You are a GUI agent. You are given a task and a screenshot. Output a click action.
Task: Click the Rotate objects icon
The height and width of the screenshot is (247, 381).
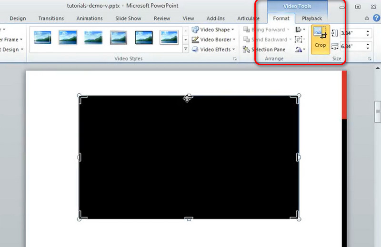tap(299, 49)
